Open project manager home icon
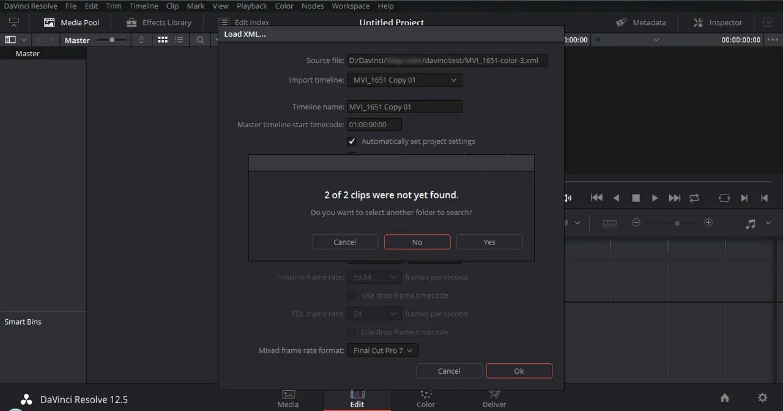783x411 pixels. tap(725, 398)
